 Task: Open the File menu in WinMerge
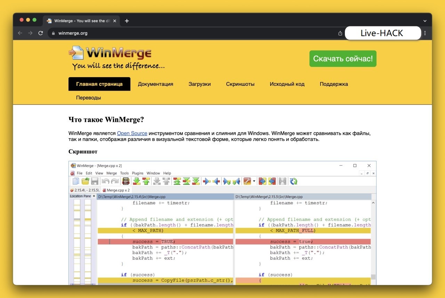point(80,173)
